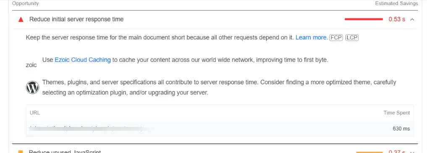
Task: Click the red 0.53 s savings bar
Action: point(364,19)
